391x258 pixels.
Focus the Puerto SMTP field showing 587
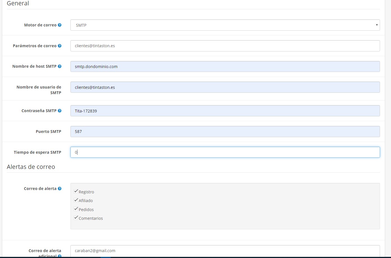pos(225,132)
